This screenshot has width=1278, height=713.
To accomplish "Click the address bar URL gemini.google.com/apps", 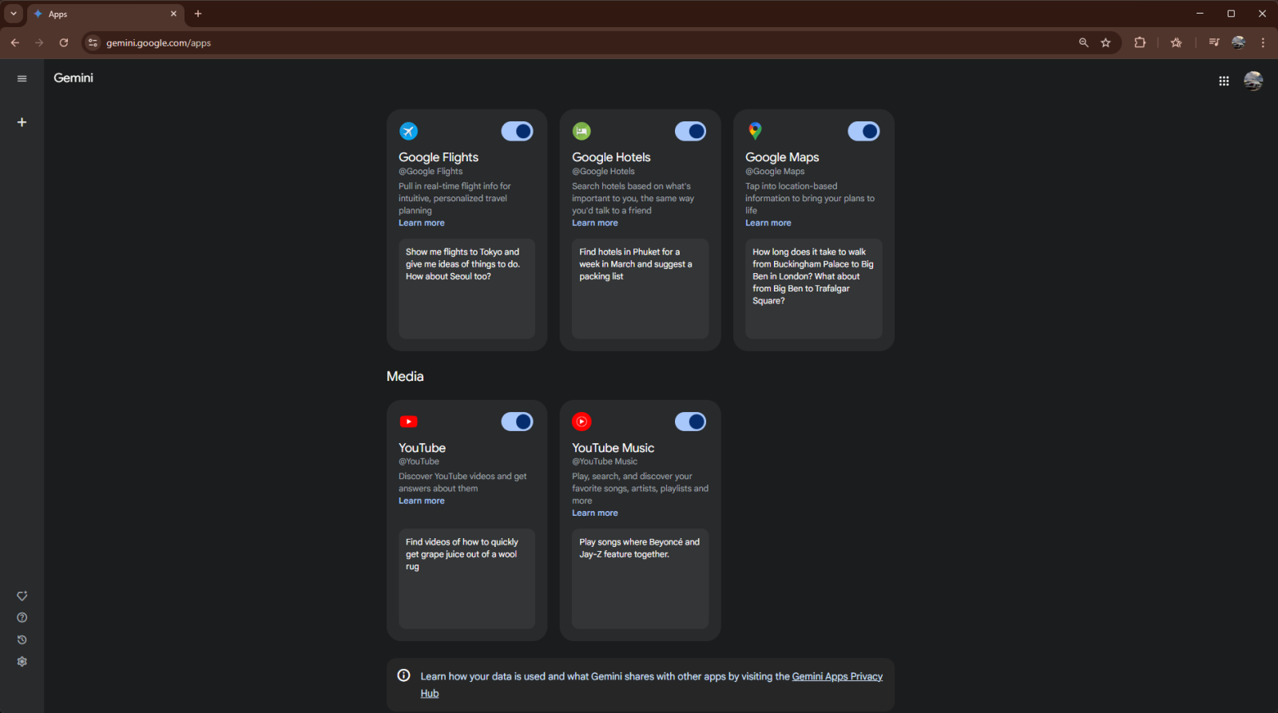I will tap(158, 43).
